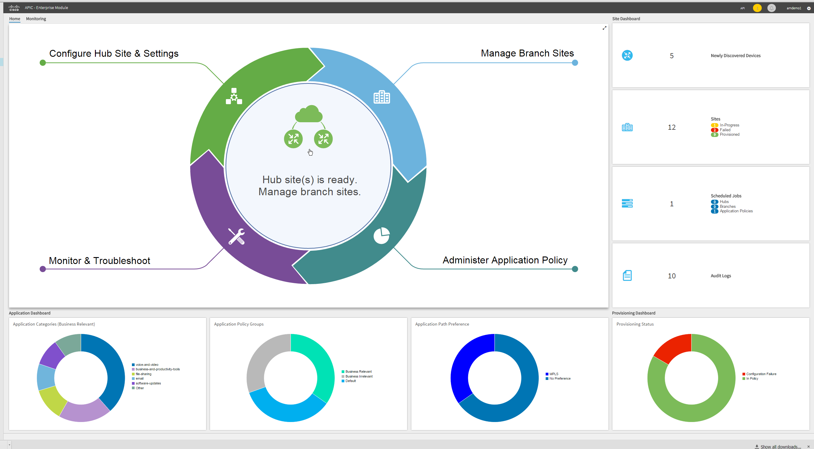The width and height of the screenshot is (814, 449).
Task: Click the branch buildings icon on wheel
Action: click(x=381, y=97)
